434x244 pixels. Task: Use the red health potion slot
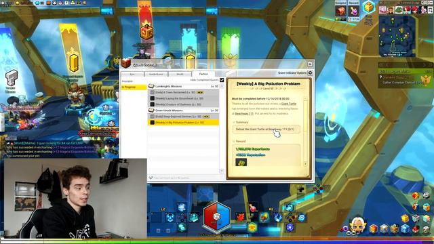pyautogui.click(x=252, y=208)
